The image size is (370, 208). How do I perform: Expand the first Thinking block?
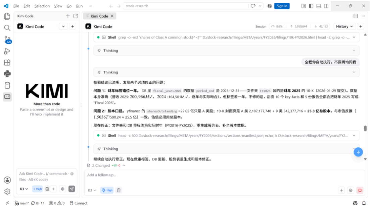[x=227, y=51]
